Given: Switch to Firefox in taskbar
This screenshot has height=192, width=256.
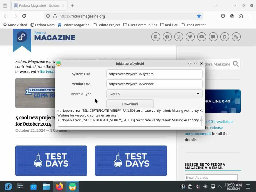Looking at the screenshot, I should (x=59, y=186).
